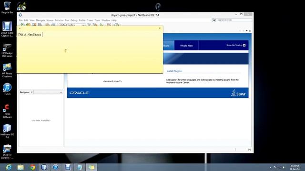Open NCH Software desktop shortcut
The image size is (305, 171).
click(7, 111)
